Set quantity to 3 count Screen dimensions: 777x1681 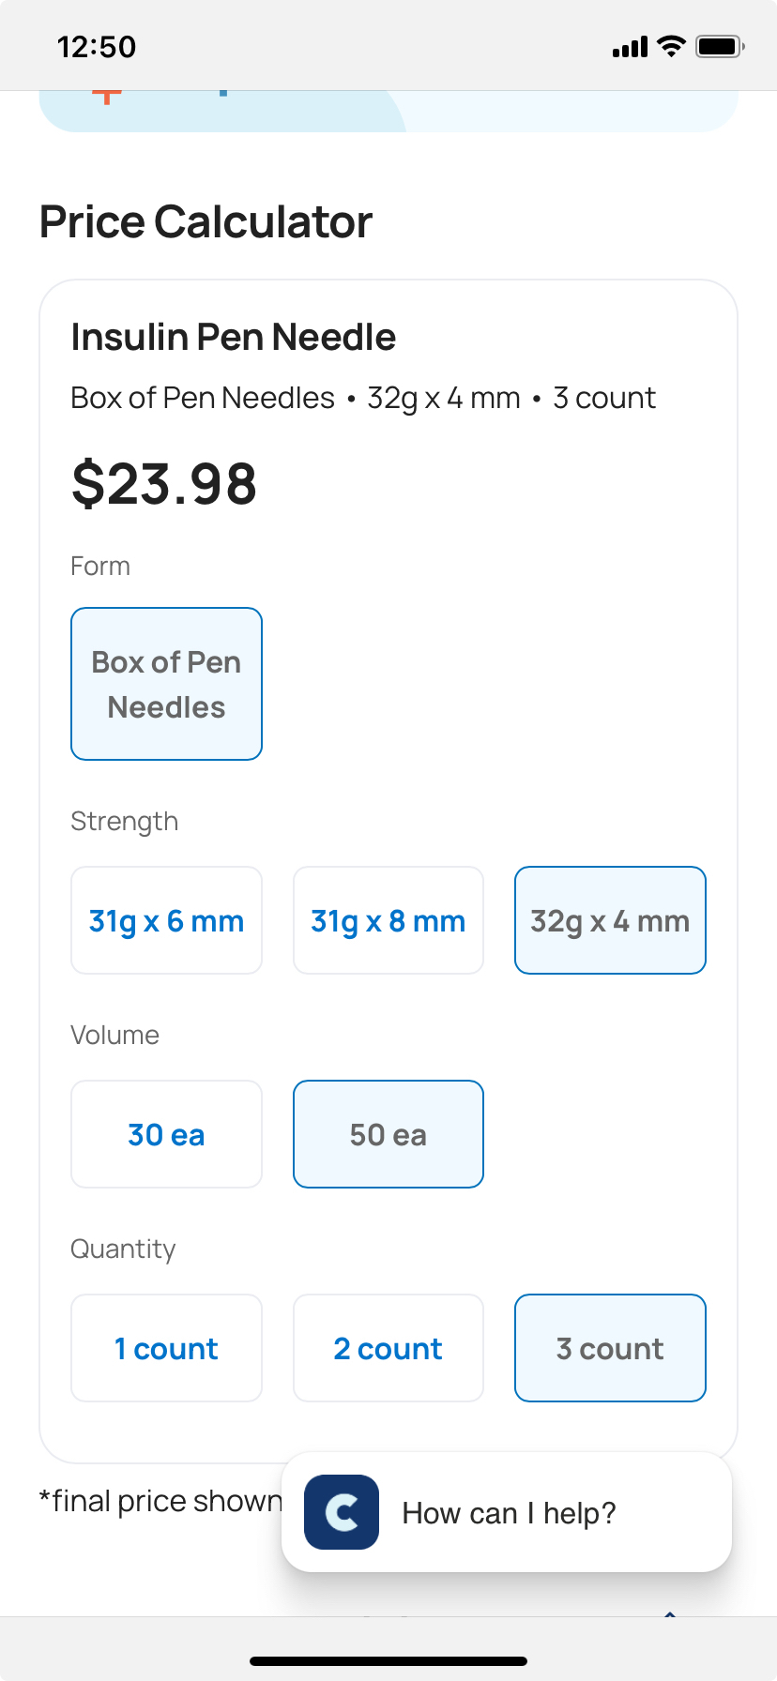[610, 1348]
